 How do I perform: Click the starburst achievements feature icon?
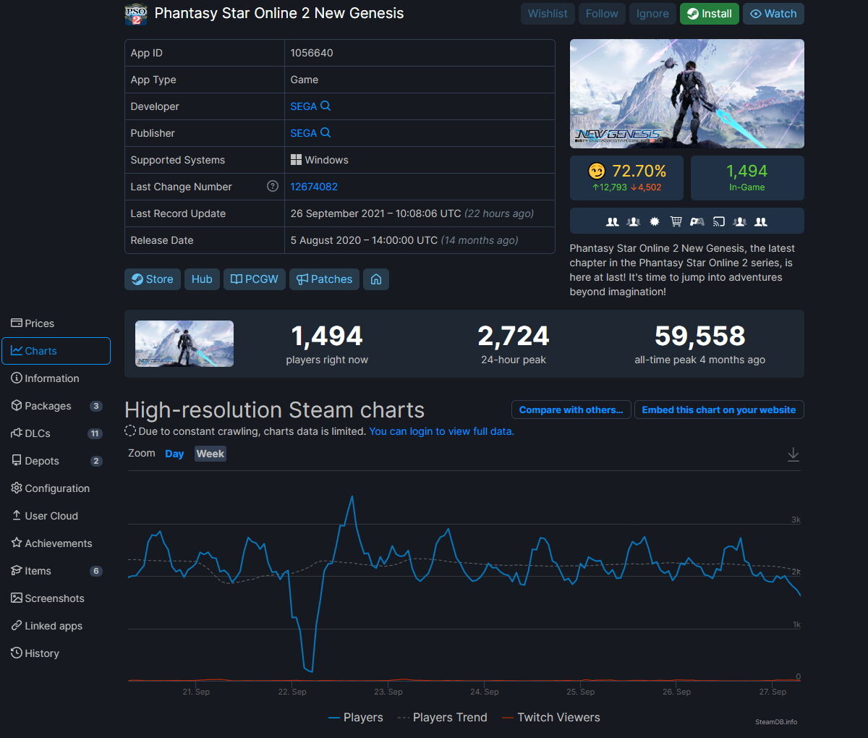click(x=655, y=222)
